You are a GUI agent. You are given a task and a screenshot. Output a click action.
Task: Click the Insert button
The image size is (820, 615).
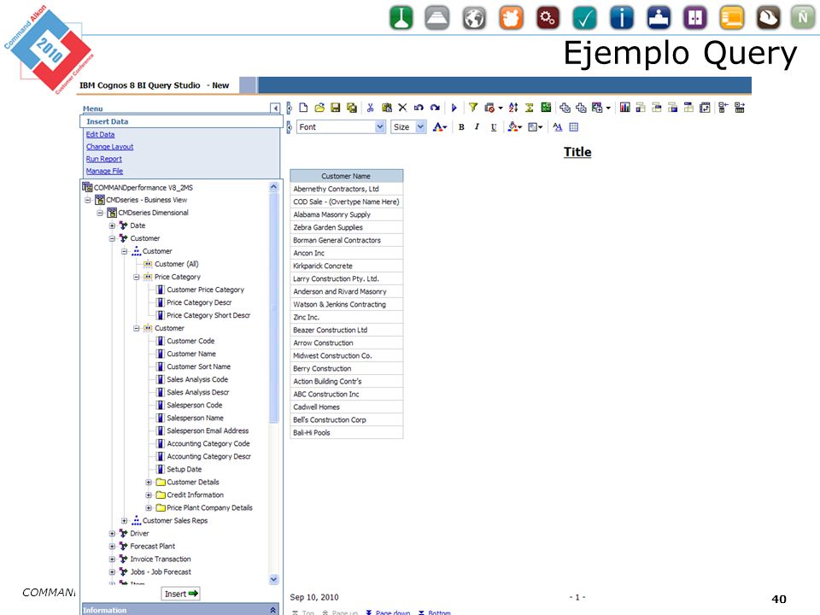[181, 594]
